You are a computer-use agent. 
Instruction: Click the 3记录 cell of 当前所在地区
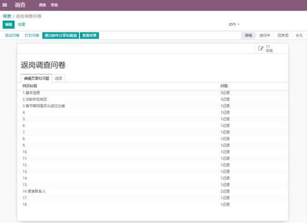pos(225,99)
